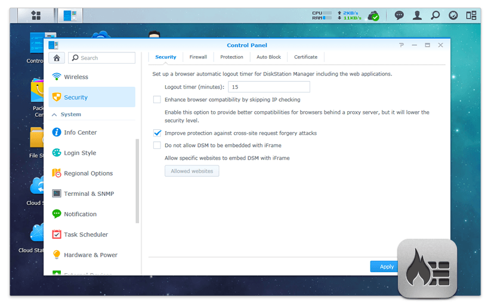The height and width of the screenshot is (303, 491).
Task: Open Regional Options label in sidebar
Action: (88, 173)
